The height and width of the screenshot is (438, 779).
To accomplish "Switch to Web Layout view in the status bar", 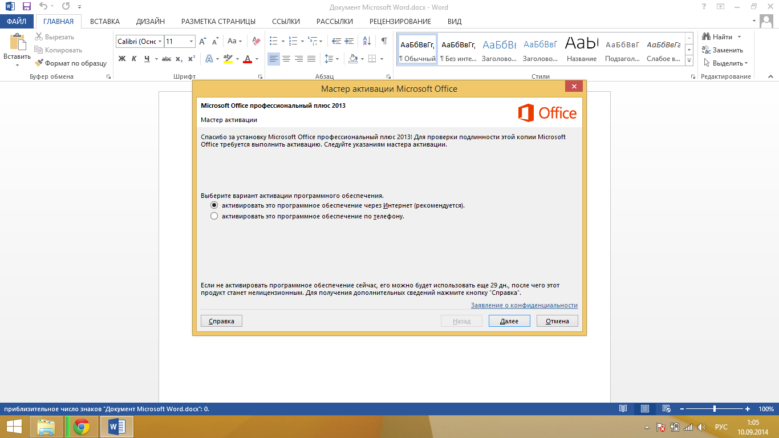I will point(666,409).
